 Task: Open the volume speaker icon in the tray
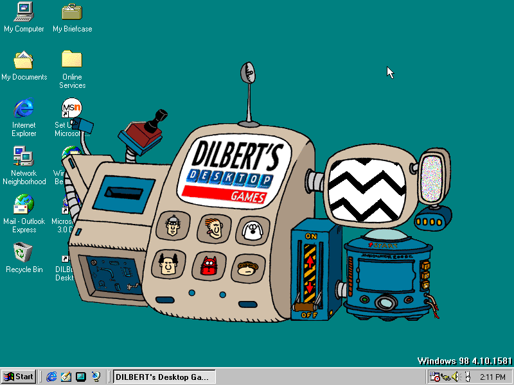[456, 377]
